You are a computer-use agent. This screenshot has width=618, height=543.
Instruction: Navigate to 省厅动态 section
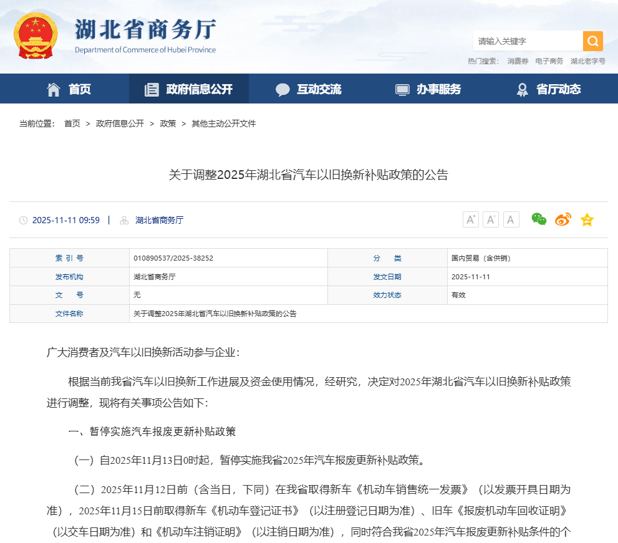(x=549, y=89)
